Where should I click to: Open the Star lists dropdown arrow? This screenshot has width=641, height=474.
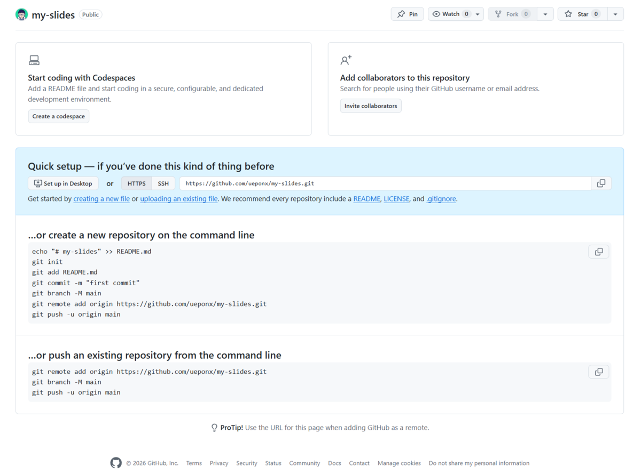pos(615,14)
